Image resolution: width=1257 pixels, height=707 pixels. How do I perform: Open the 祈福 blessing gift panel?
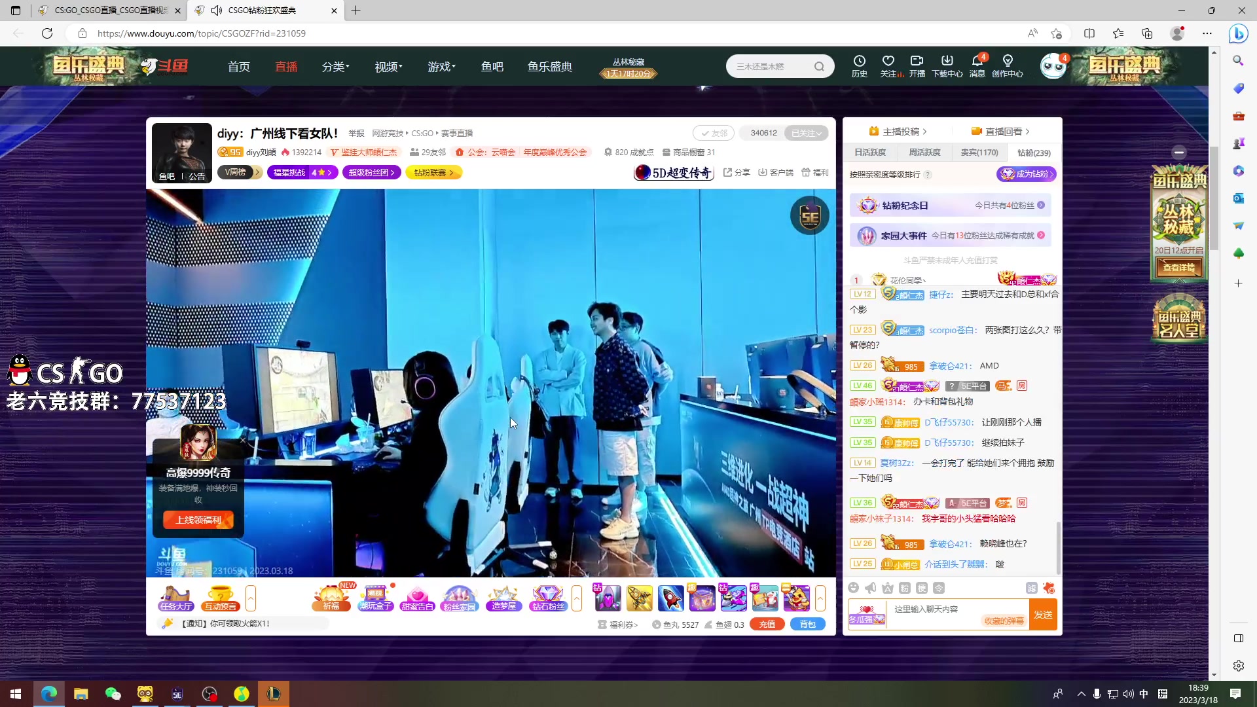(332, 598)
